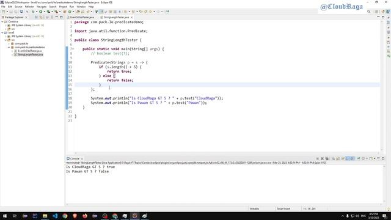Screen dimensions: 391x220
Task: Open Visual Studio Code from taskbar
Action: (x=55, y=216)
